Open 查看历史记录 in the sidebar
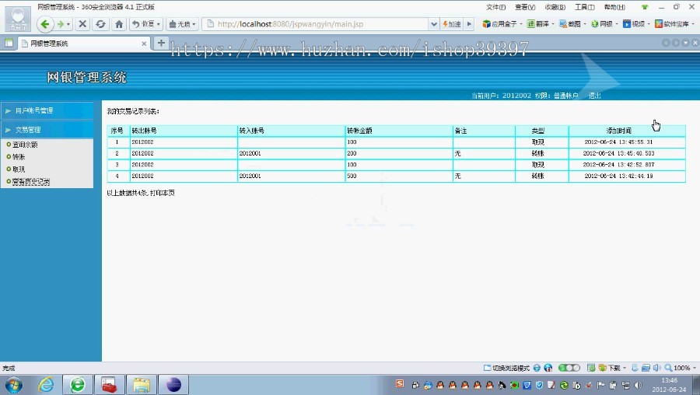The width and height of the screenshot is (700, 395). [x=31, y=182]
